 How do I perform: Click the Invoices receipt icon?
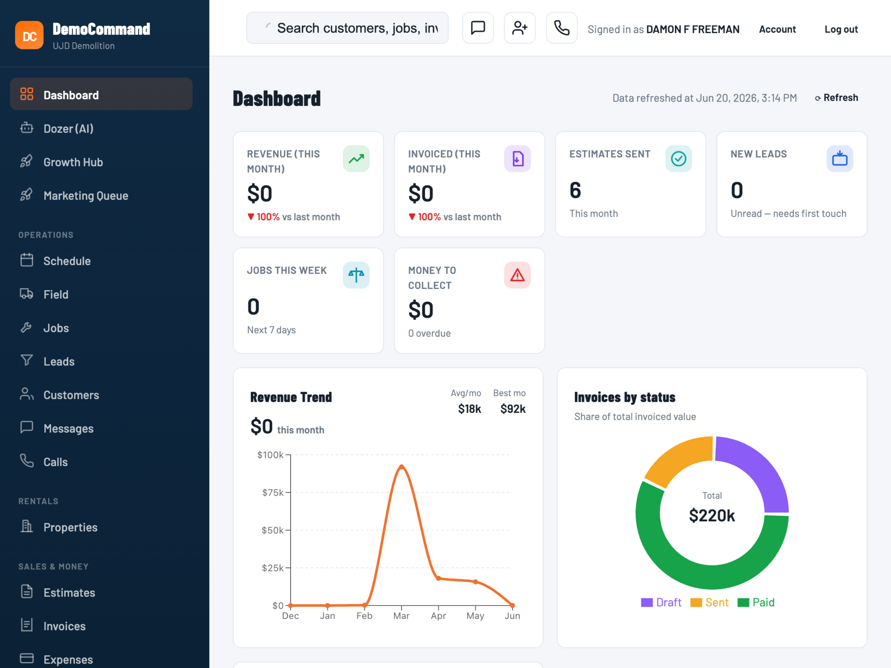(27, 625)
